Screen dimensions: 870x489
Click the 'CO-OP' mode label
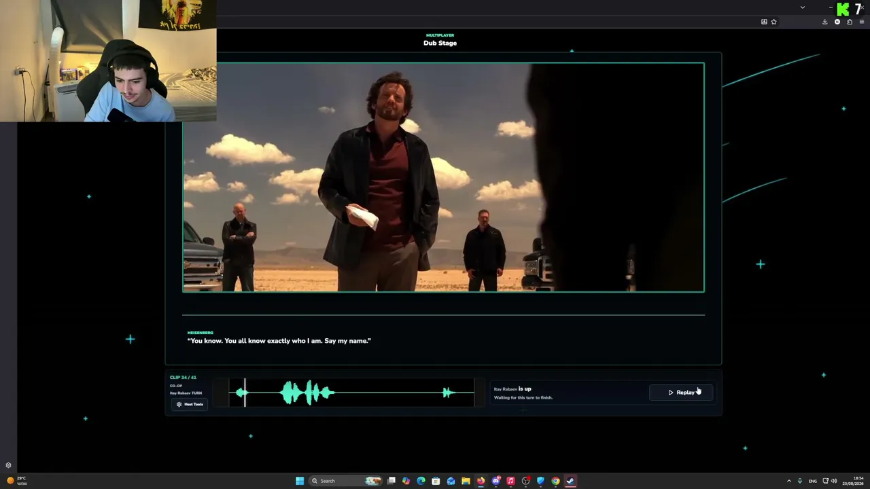coord(176,386)
